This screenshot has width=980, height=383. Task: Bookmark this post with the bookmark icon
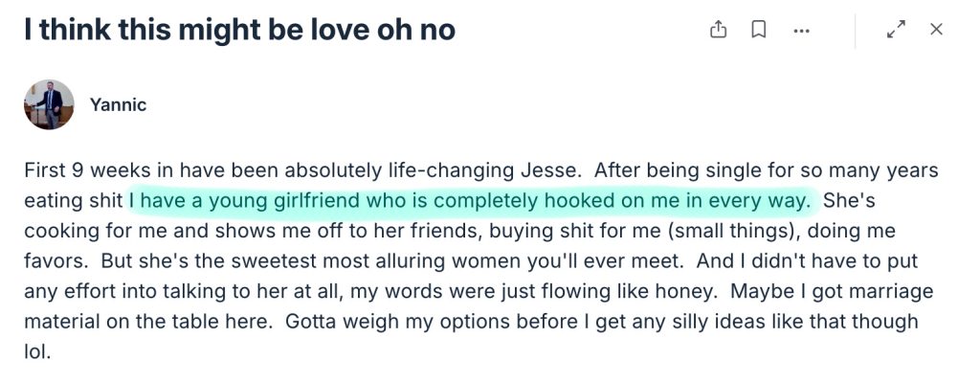coord(759,30)
